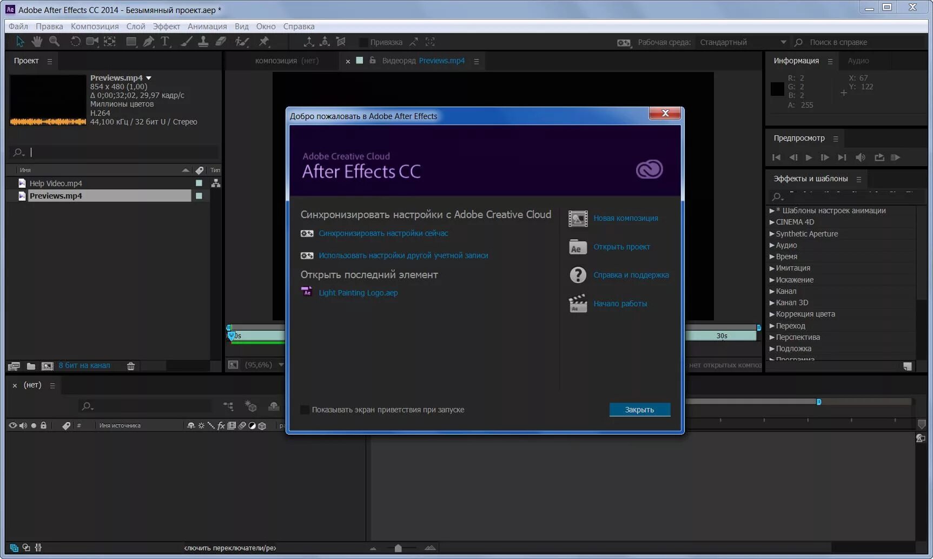Click the black color swatch in Информация panel
This screenshot has width=933, height=559.
[777, 89]
